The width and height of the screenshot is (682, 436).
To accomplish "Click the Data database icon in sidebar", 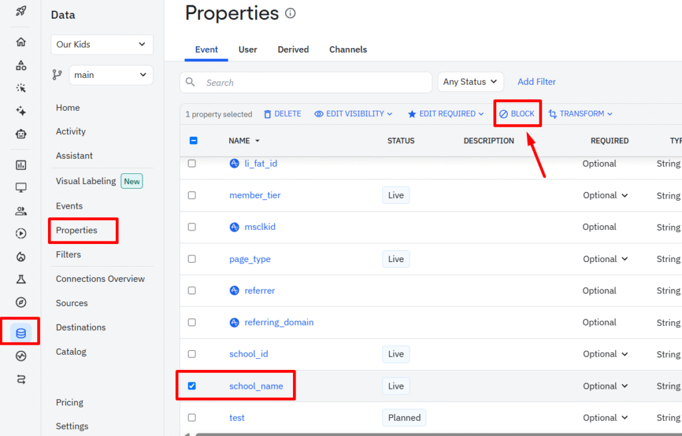I will (21, 333).
